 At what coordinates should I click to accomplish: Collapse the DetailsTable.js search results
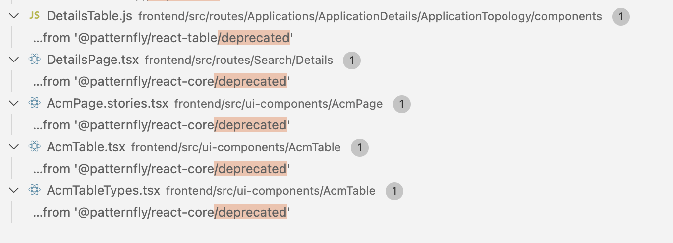[x=13, y=16]
